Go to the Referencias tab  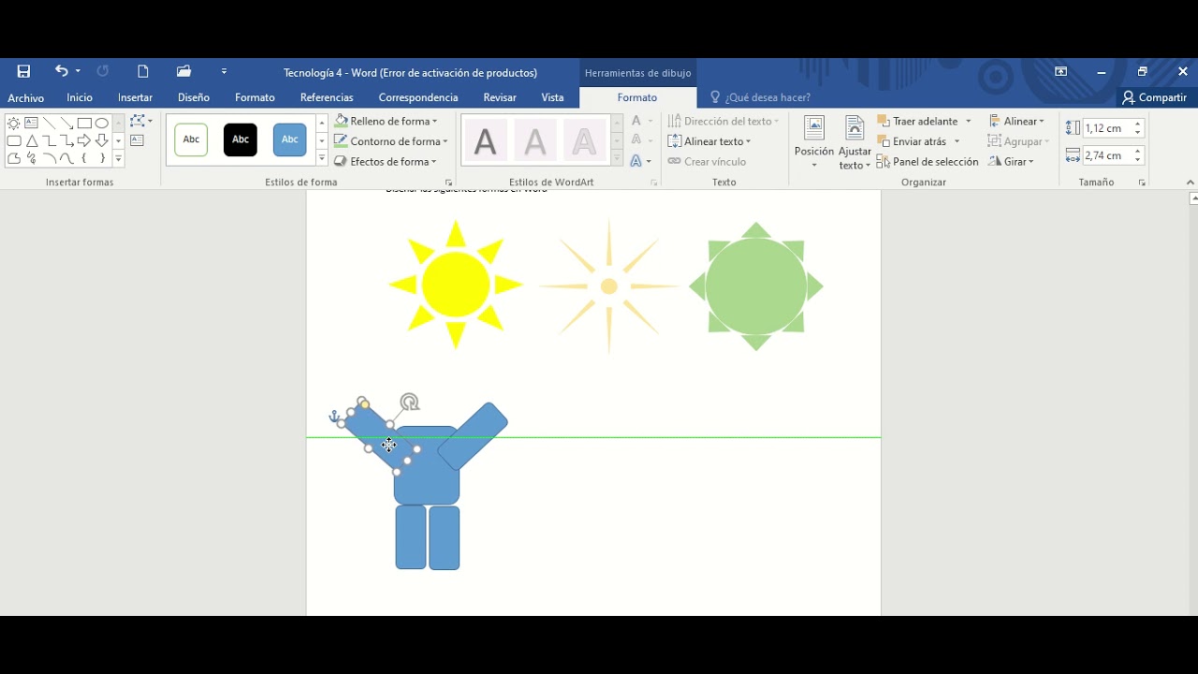tap(327, 97)
